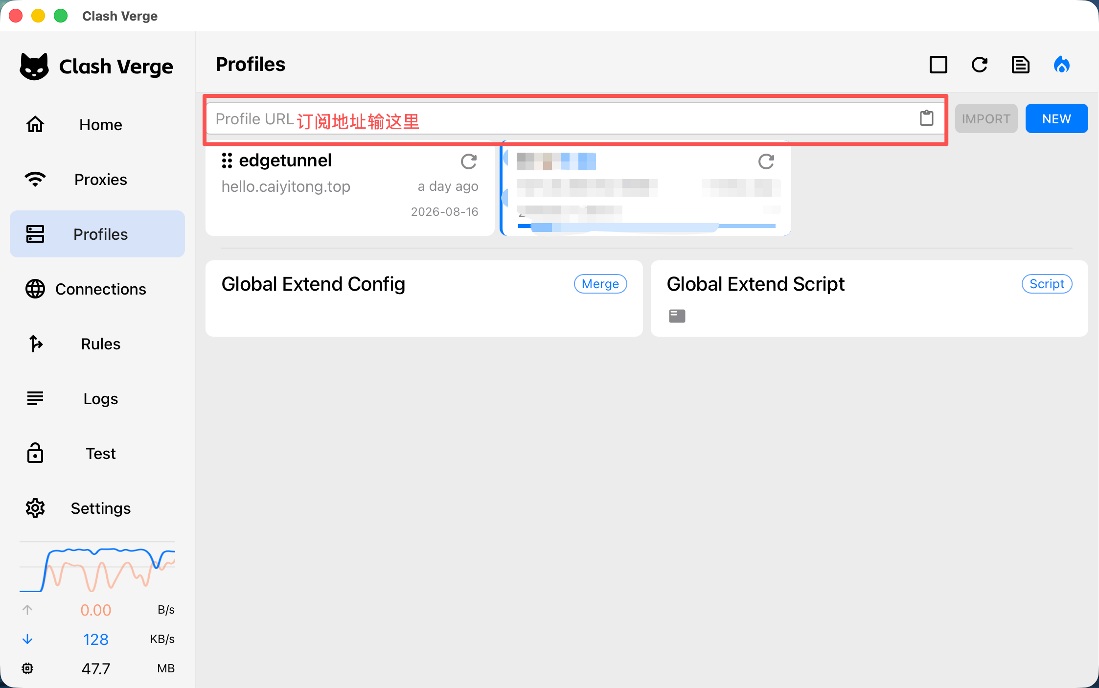Click the Test lock icon
Viewport: 1099px width, 688px height.
[x=35, y=453]
